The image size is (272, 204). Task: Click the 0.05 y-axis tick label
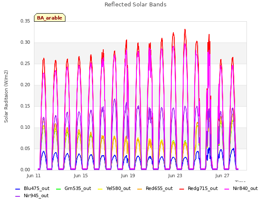25,148
